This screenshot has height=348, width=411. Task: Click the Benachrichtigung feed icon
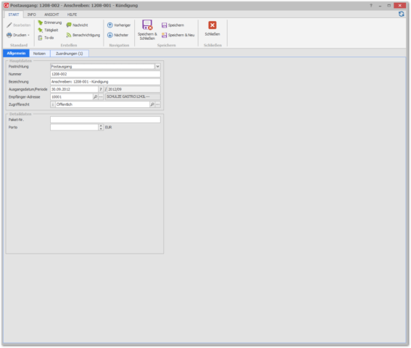pos(69,35)
